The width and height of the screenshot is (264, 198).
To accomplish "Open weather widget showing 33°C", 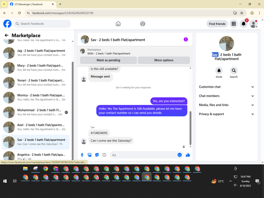I will [218, 181].
